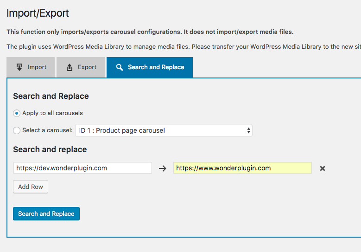
Task: Enable the 'Select a carousel' radio button
Action: pos(17,130)
